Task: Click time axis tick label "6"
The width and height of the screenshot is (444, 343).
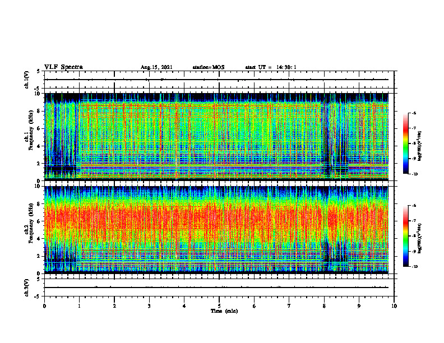Action: (x=254, y=306)
